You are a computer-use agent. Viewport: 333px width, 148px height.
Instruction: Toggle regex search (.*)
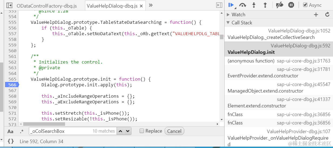coord(22,131)
